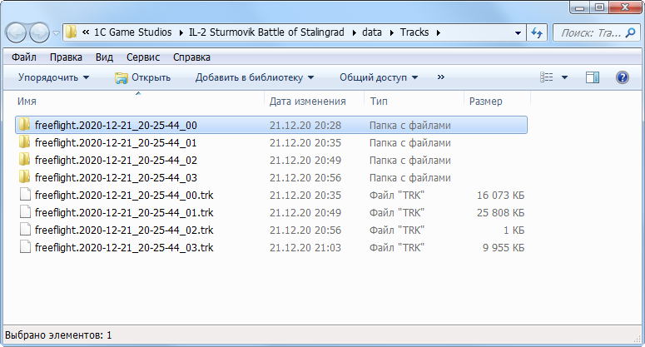Click the refresh button beside address bar
The width and height of the screenshot is (645, 347).
(537, 33)
